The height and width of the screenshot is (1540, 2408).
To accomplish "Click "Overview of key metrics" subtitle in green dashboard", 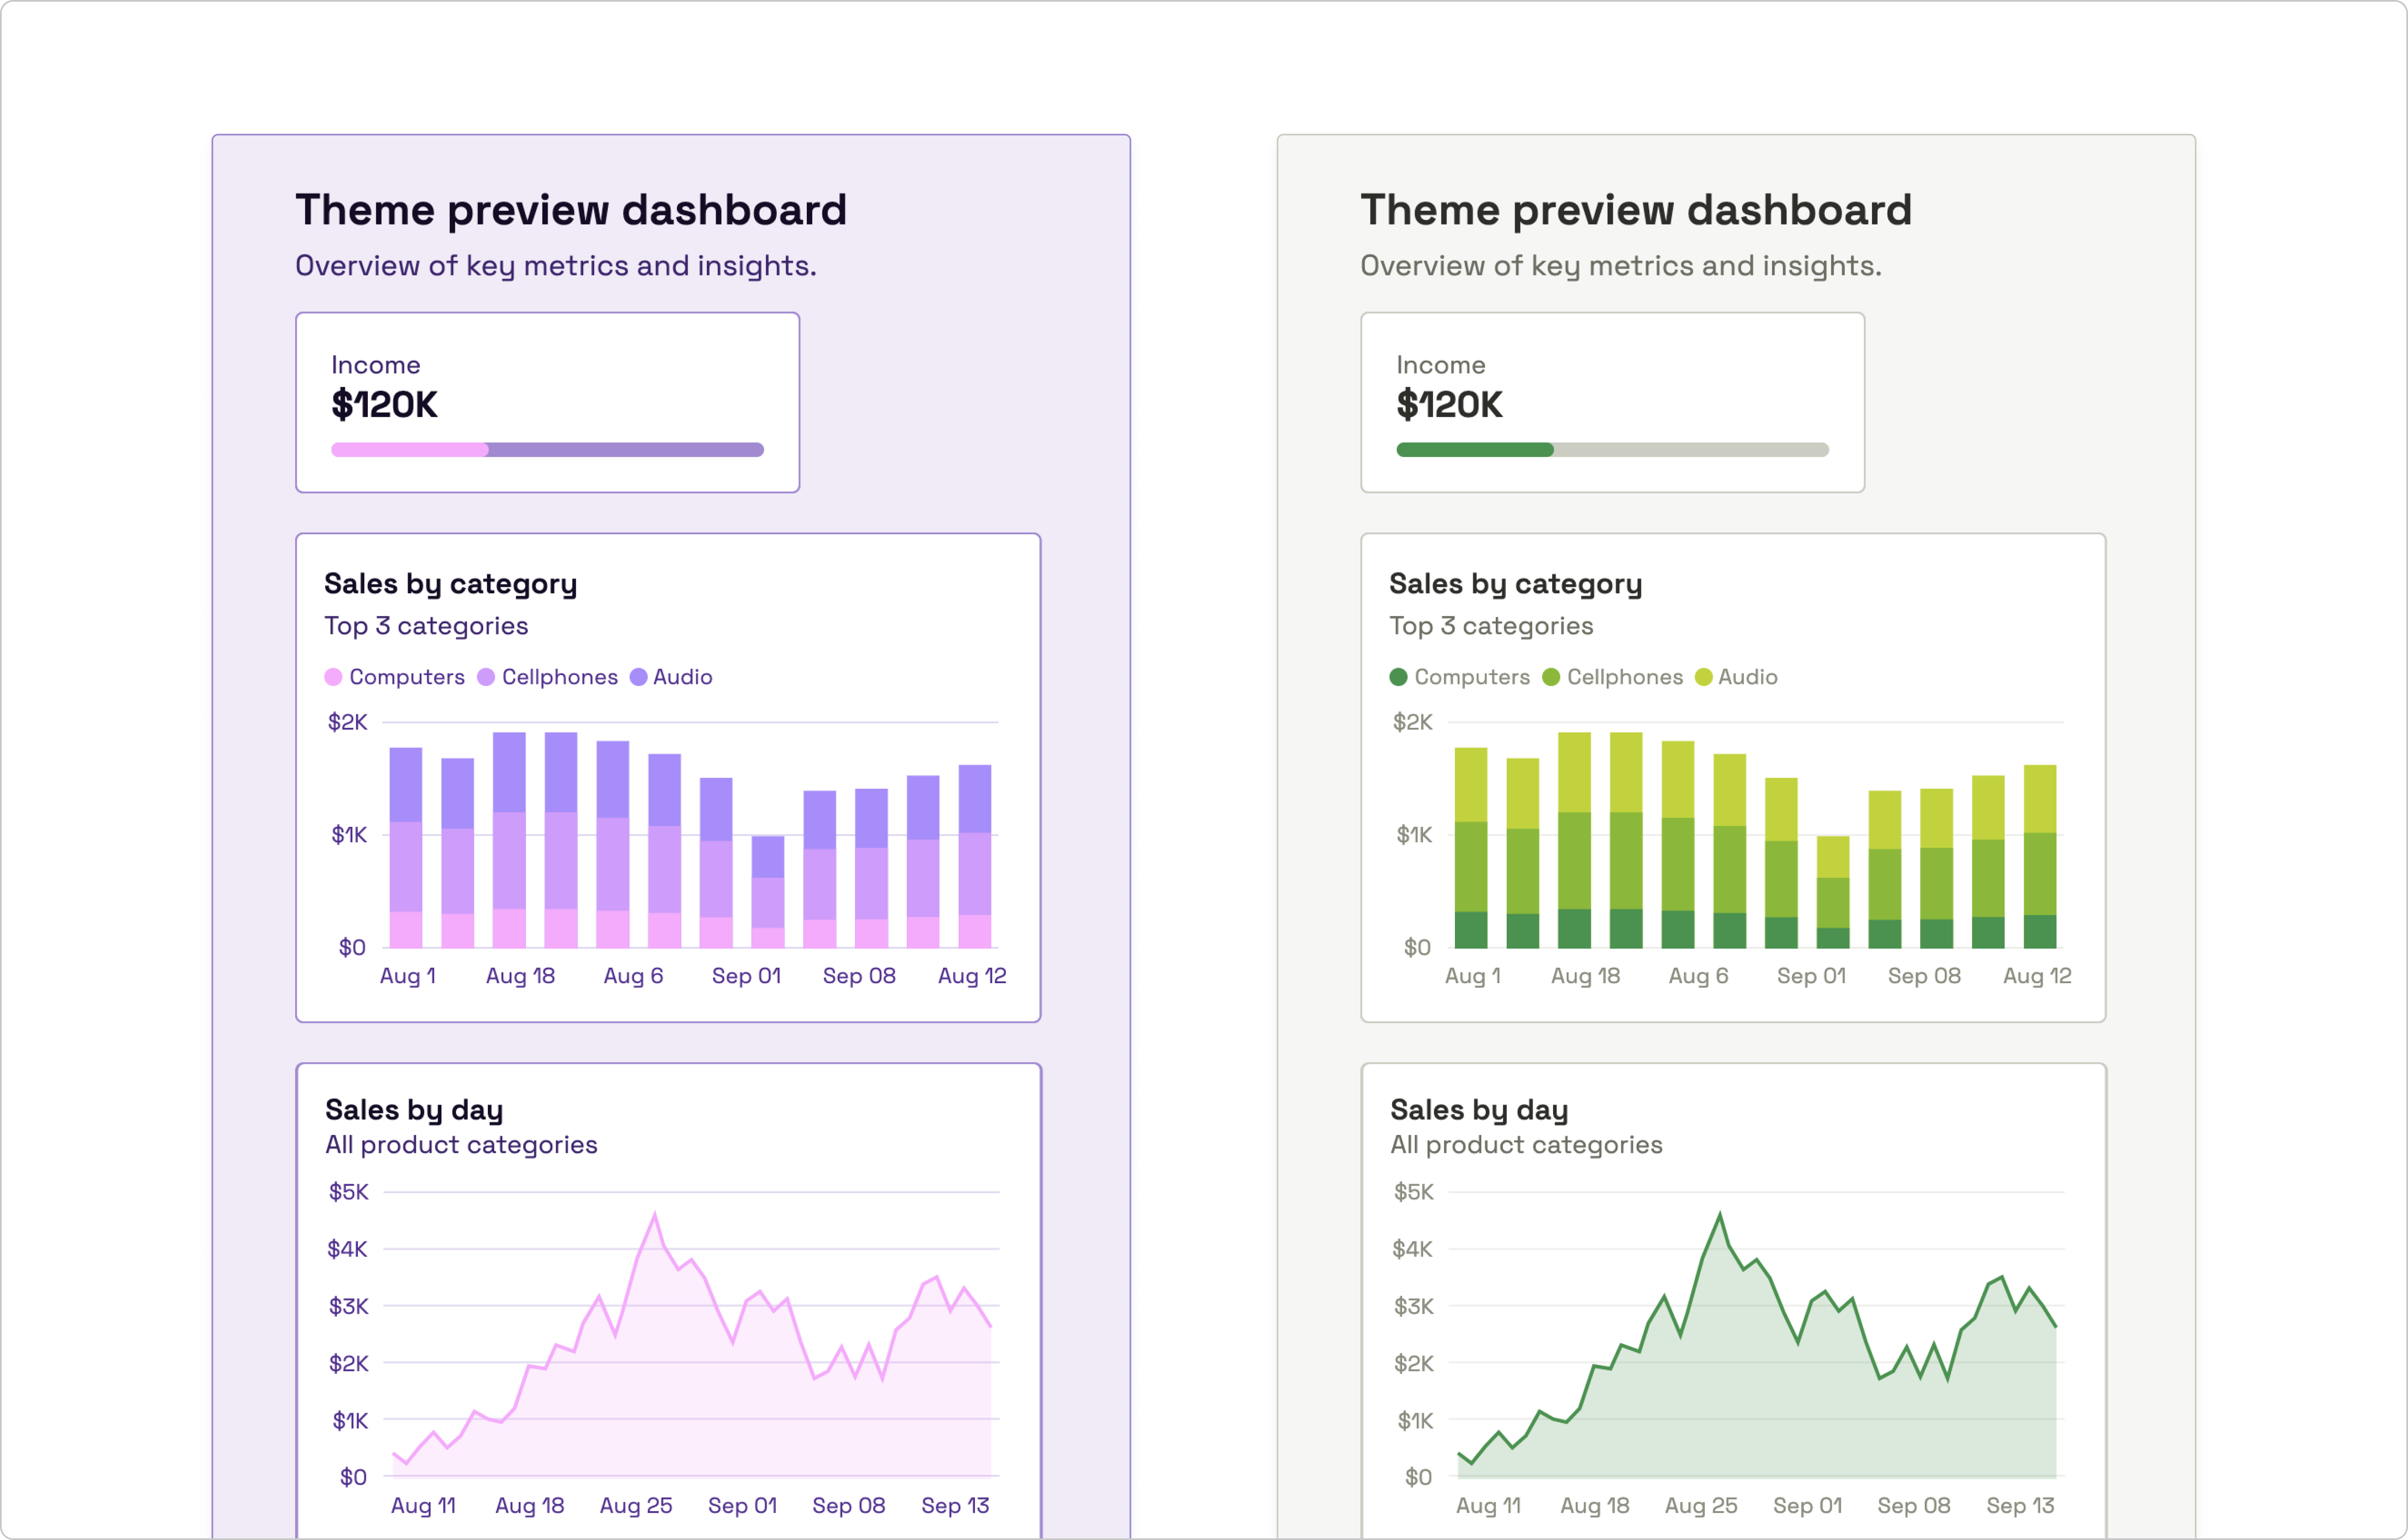I will click(1621, 266).
